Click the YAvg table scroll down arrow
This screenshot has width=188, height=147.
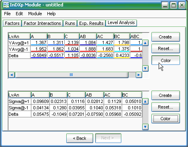click(145, 68)
